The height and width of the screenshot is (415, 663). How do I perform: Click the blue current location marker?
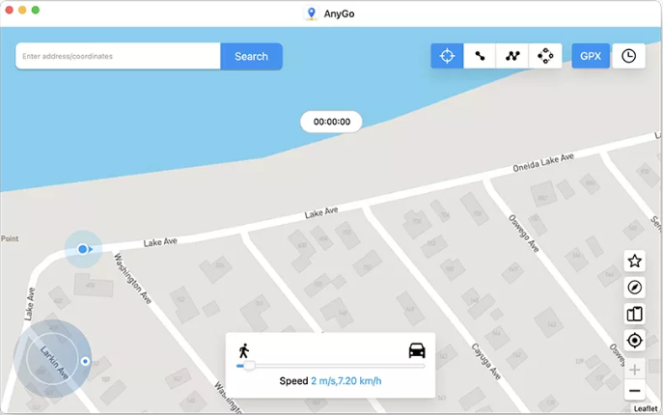point(83,249)
